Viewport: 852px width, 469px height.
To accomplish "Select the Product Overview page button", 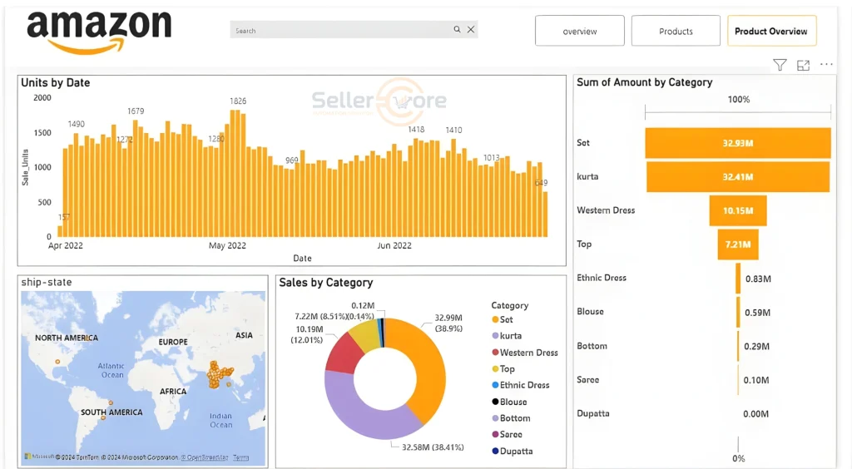I will (771, 31).
